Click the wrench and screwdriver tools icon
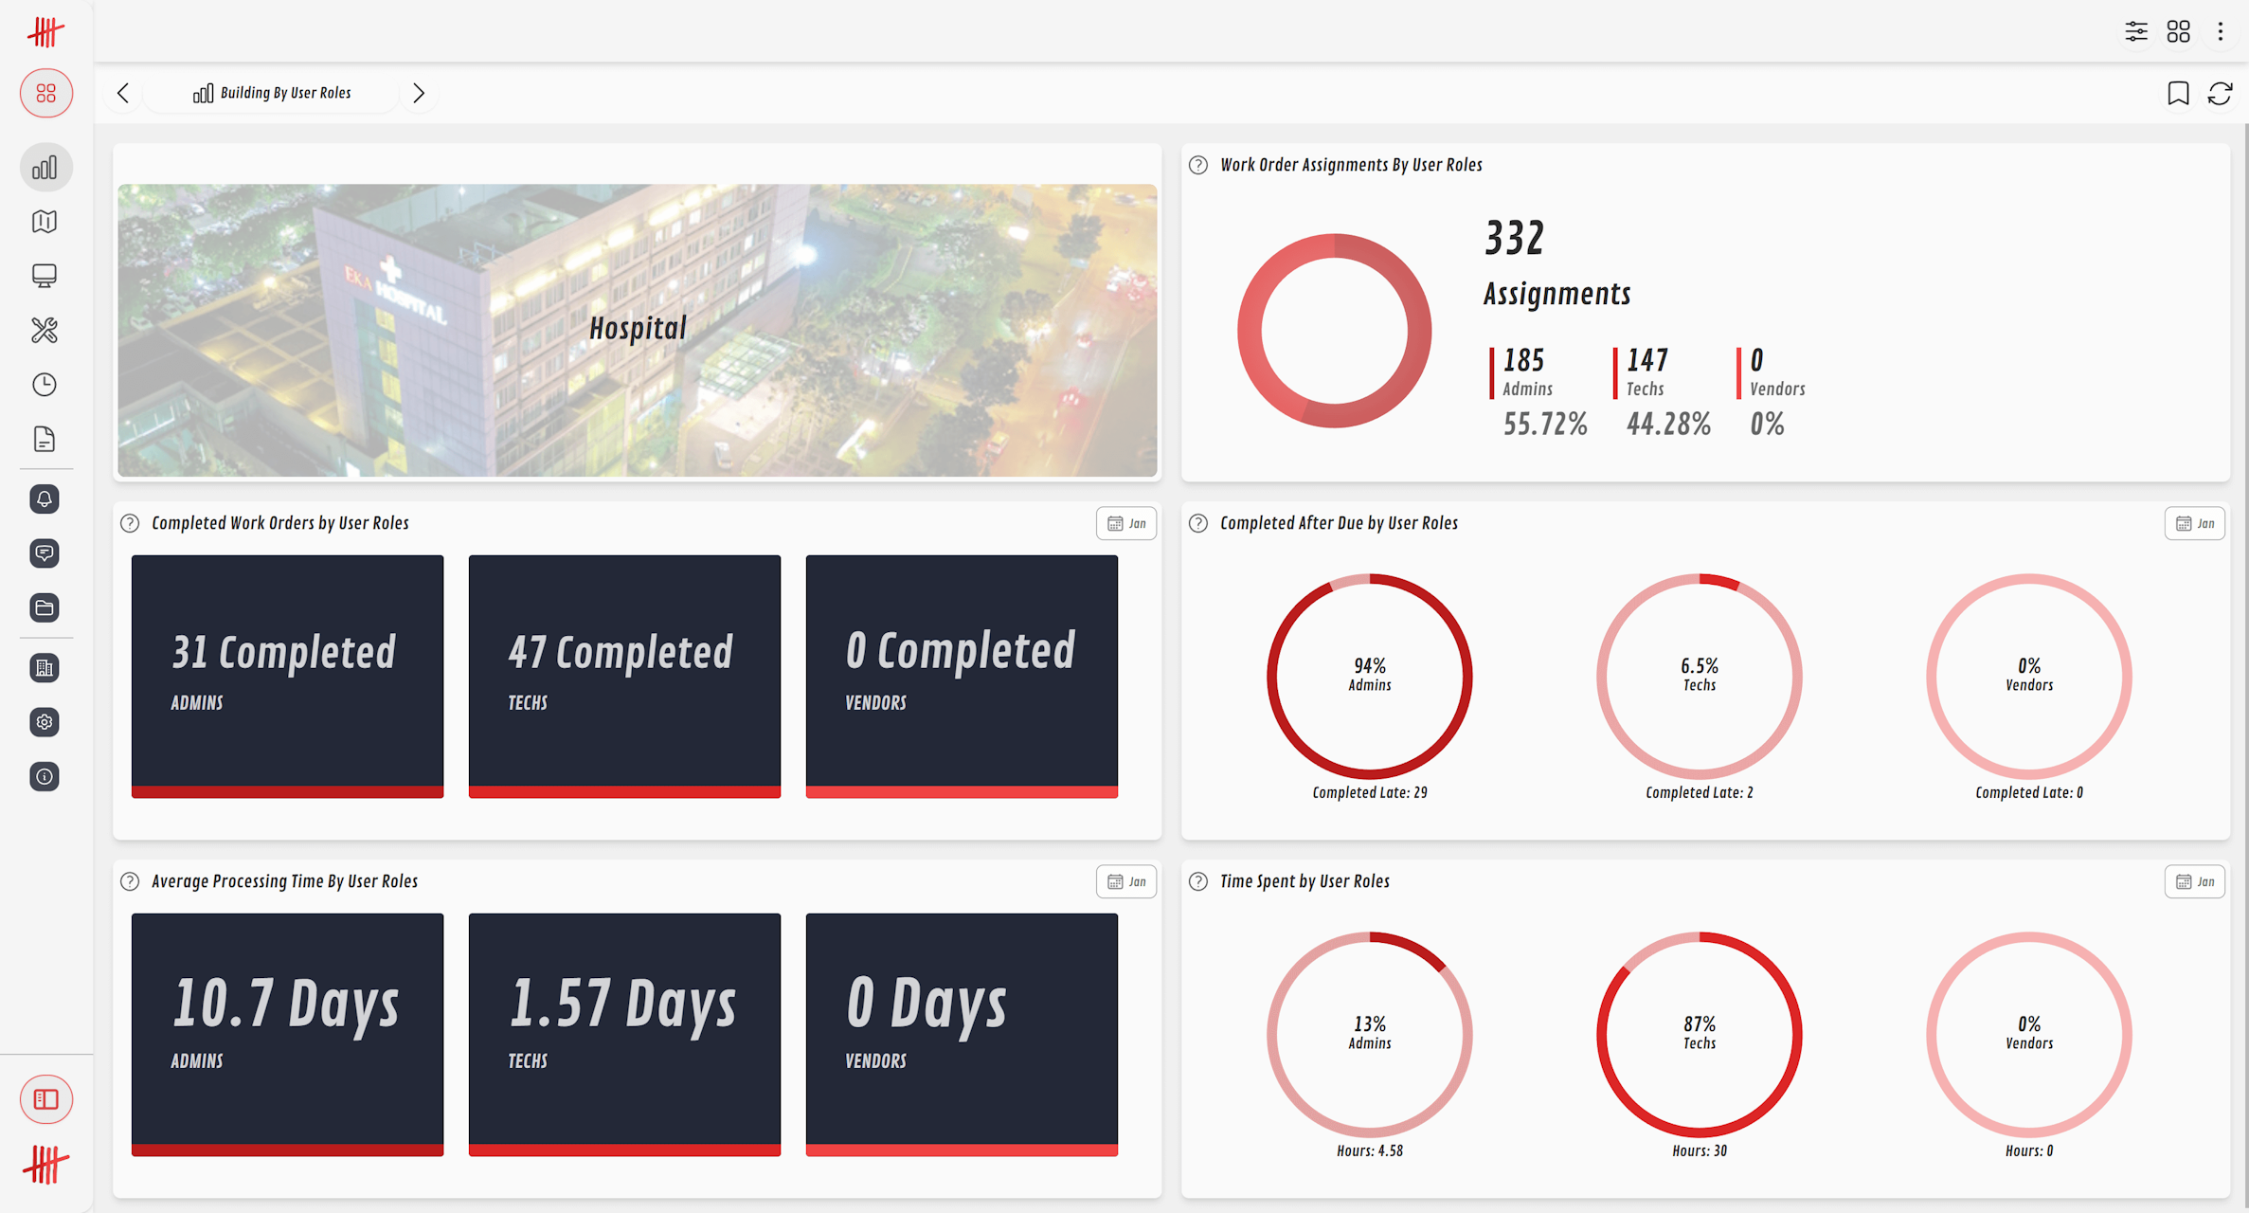This screenshot has height=1213, width=2249. coord(45,330)
